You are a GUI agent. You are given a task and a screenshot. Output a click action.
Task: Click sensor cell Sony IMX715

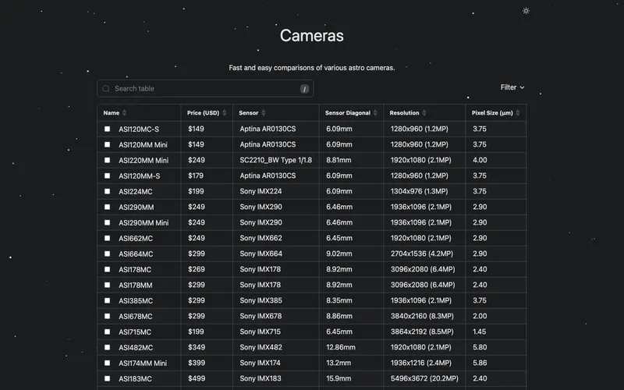coord(260,331)
